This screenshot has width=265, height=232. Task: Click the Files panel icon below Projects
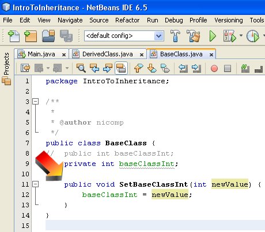(x=6, y=80)
